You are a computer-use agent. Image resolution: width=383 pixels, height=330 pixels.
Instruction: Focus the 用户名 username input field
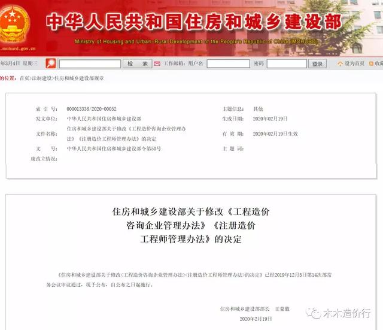(x=228, y=63)
